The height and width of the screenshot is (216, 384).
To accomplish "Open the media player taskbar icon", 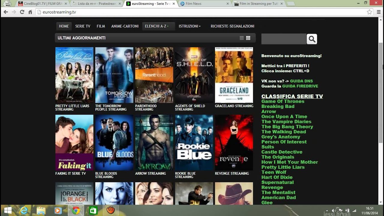I will click(x=58, y=211).
